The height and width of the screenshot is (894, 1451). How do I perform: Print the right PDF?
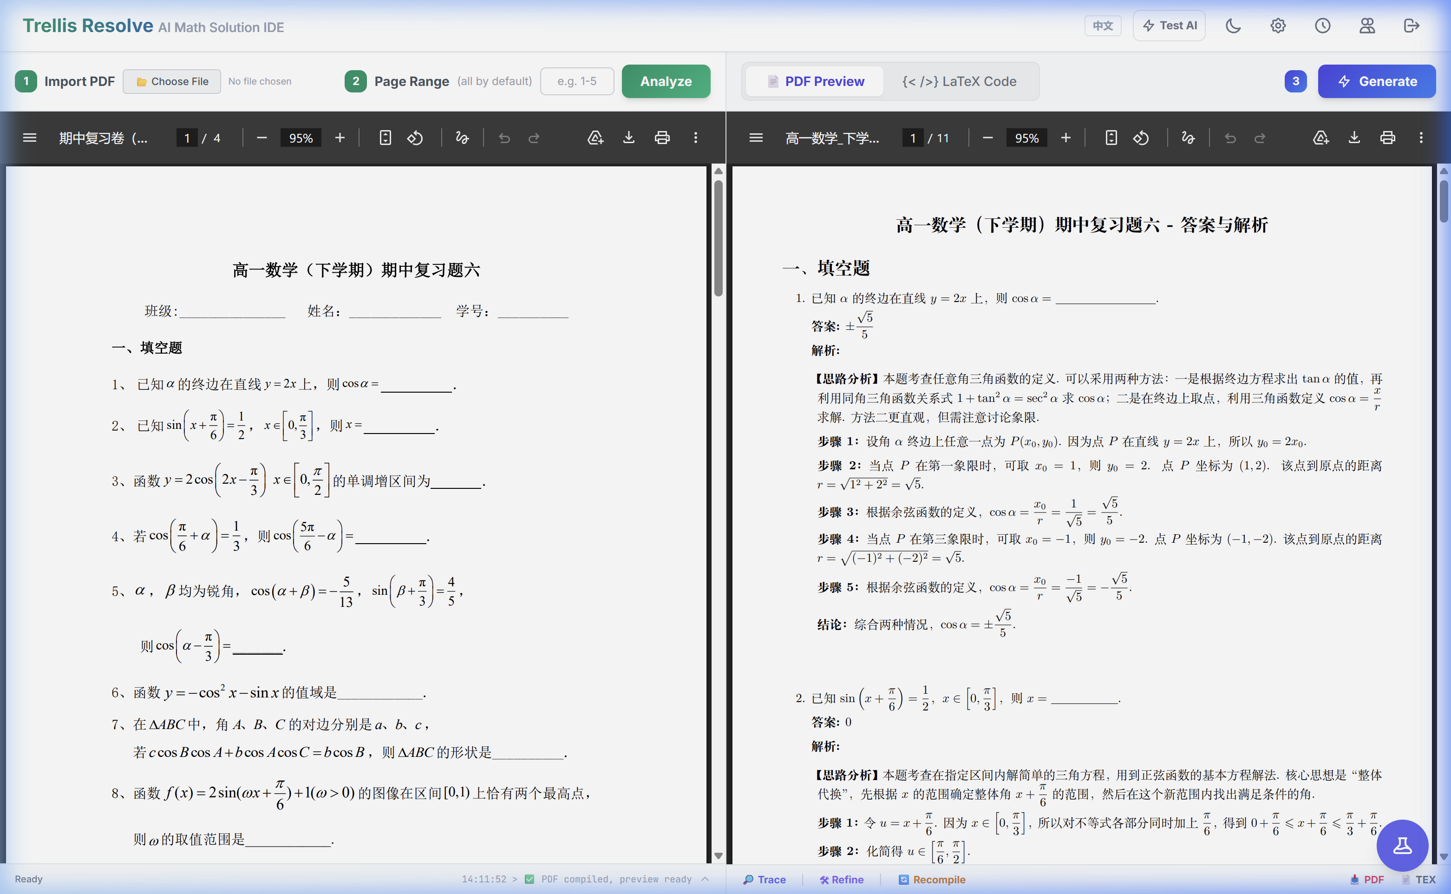pyautogui.click(x=1388, y=138)
